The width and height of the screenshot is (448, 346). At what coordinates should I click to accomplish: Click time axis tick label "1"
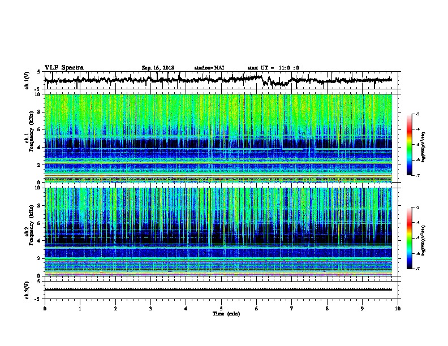click(x=80, y=309)
